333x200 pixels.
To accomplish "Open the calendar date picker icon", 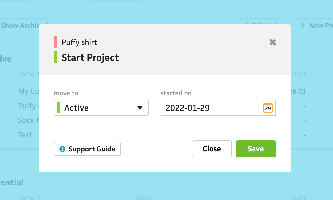I will tap(268, 108).
